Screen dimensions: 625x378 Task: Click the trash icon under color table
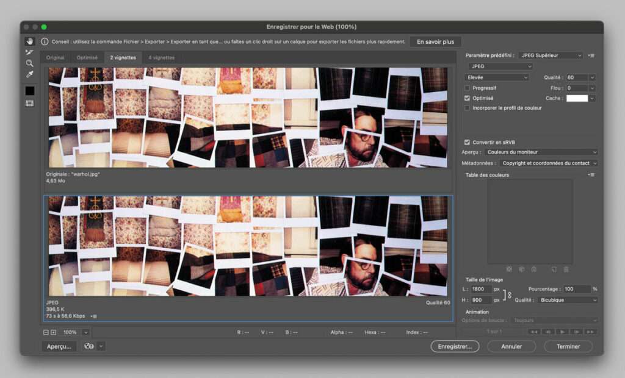tap(566, 269)
